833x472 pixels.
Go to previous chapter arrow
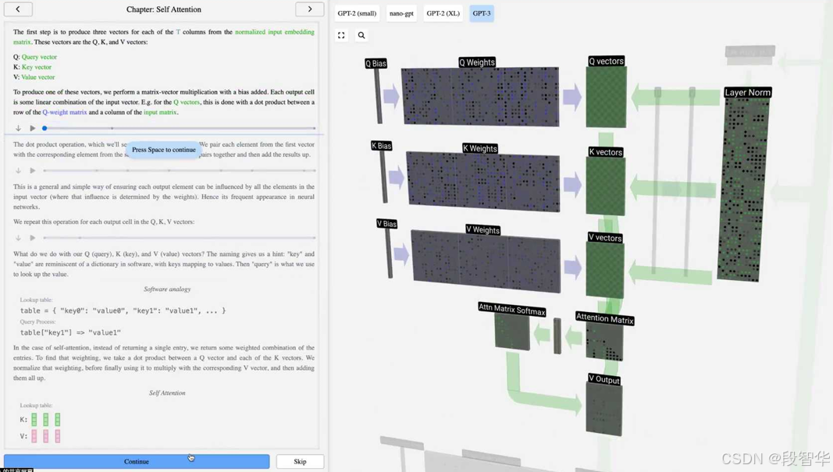(18, 9)
